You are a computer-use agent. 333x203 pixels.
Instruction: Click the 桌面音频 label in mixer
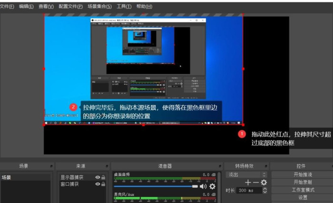pos(122,174)
